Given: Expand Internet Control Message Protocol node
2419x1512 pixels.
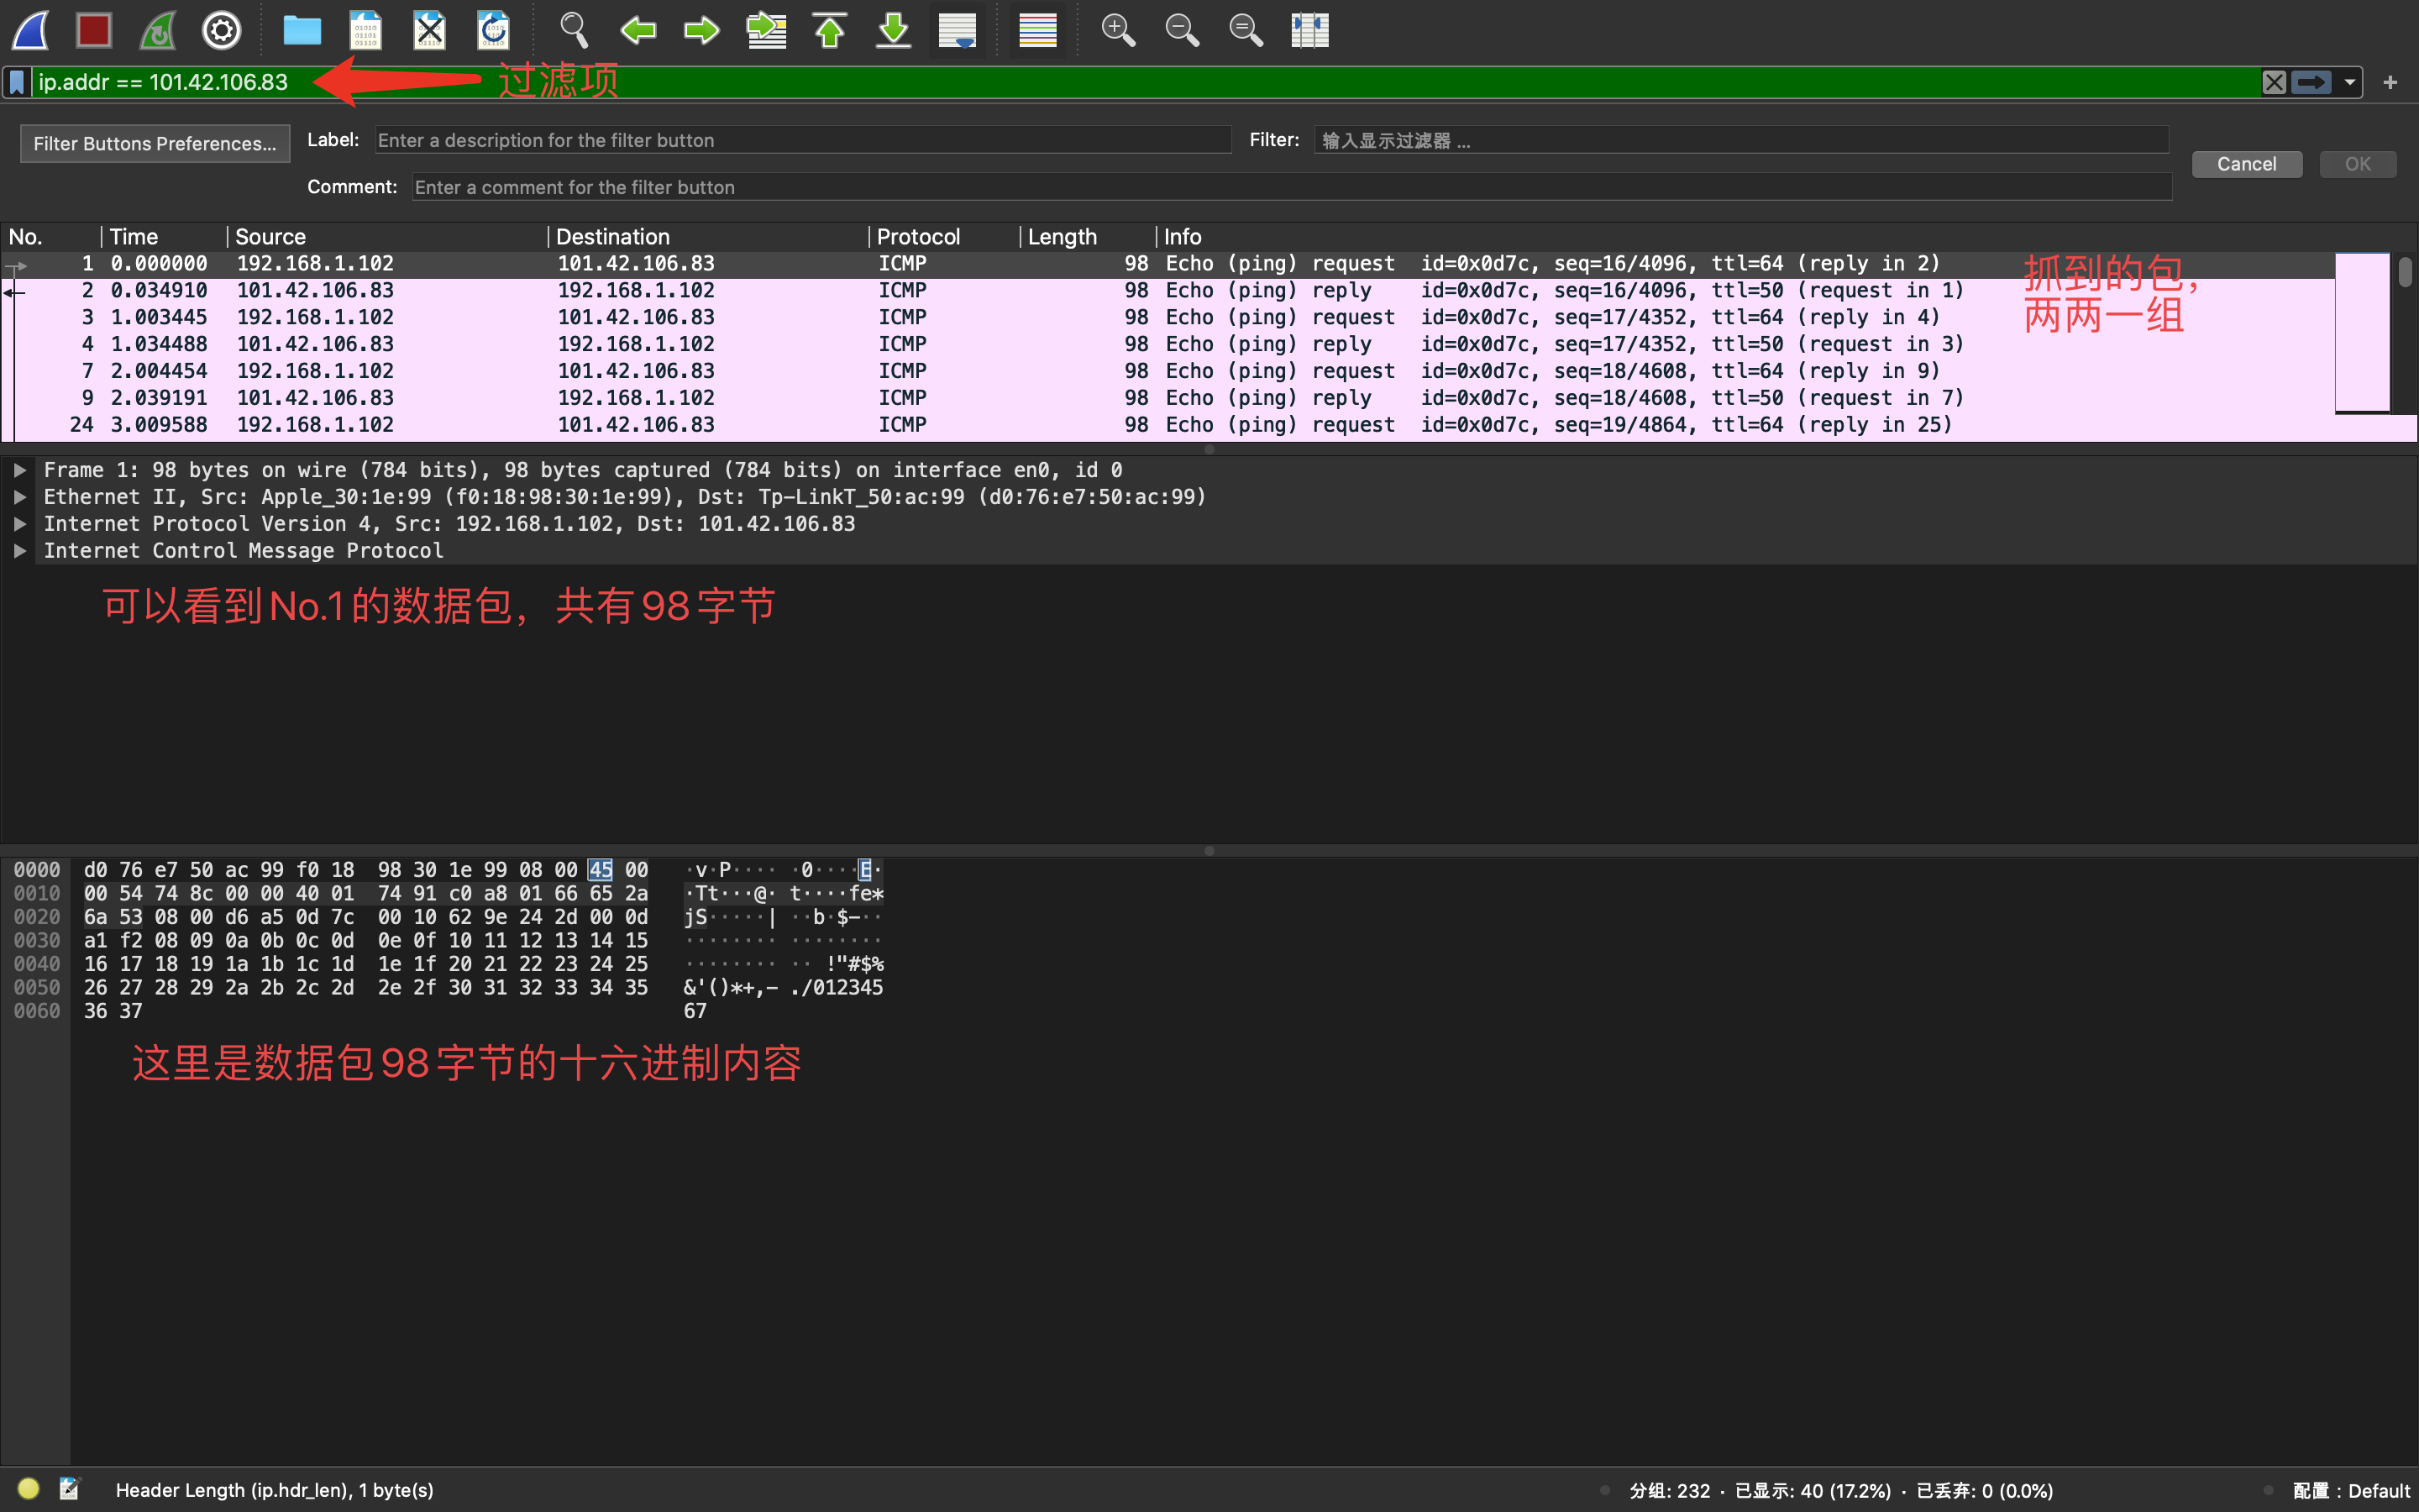Looking at the screenshot, I should click(19, 551).
